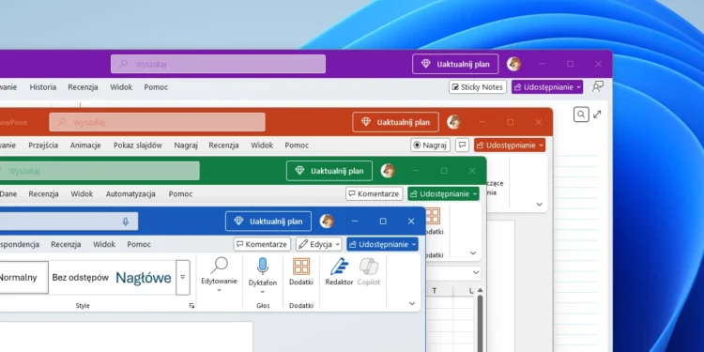Click Uaktualnij plan button in OneNote
The image size is (704, 352).
click(x=455, y=64)
